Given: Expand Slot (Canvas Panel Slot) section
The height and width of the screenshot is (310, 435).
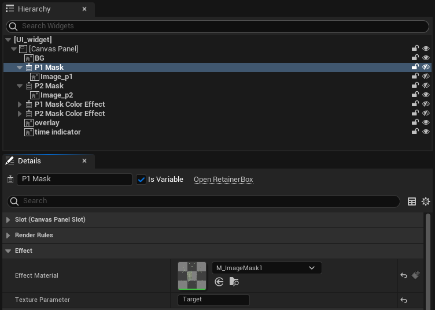Looking at the screenshot, I should 8,220.
